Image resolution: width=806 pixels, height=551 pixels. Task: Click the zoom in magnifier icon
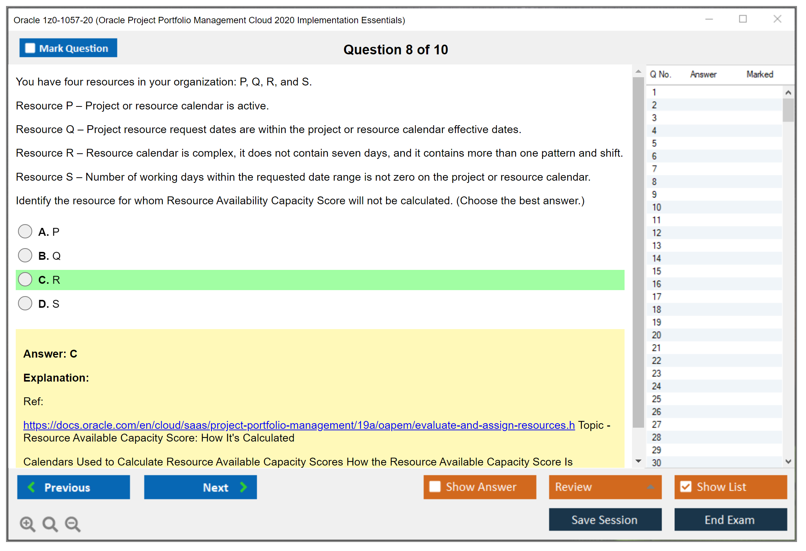[x=27, y=524]
